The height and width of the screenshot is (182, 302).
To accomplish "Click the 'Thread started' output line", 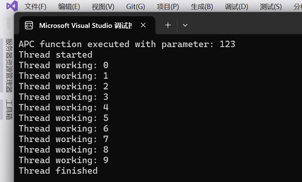I will [56, 55].
